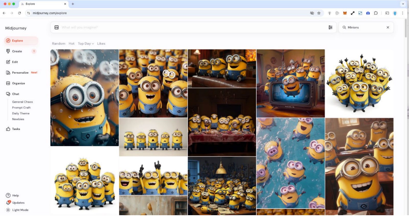Open Prompt Craft chat room
This screenshot has width=409, height=220.
point(21,108)
